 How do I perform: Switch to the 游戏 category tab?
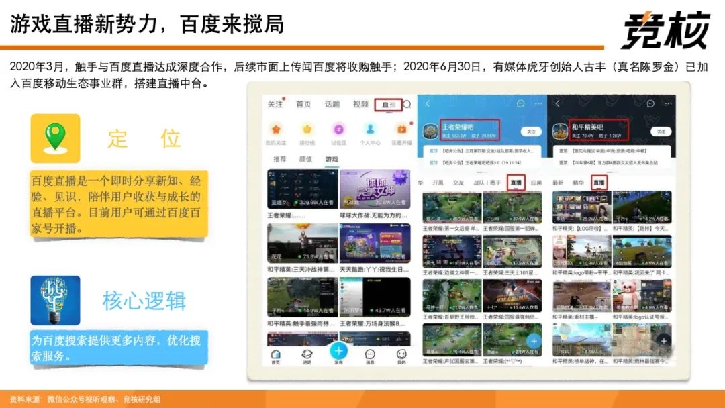coord(332,159)
